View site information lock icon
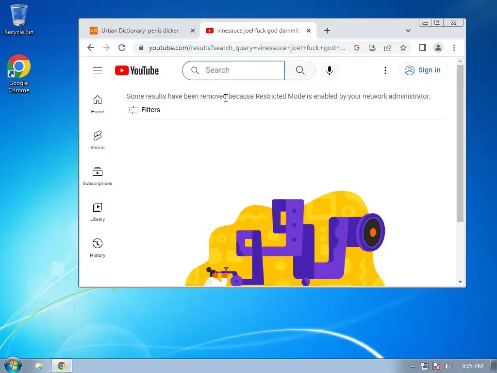The height and width of the screenshot is (373, 497). [141, 48]
